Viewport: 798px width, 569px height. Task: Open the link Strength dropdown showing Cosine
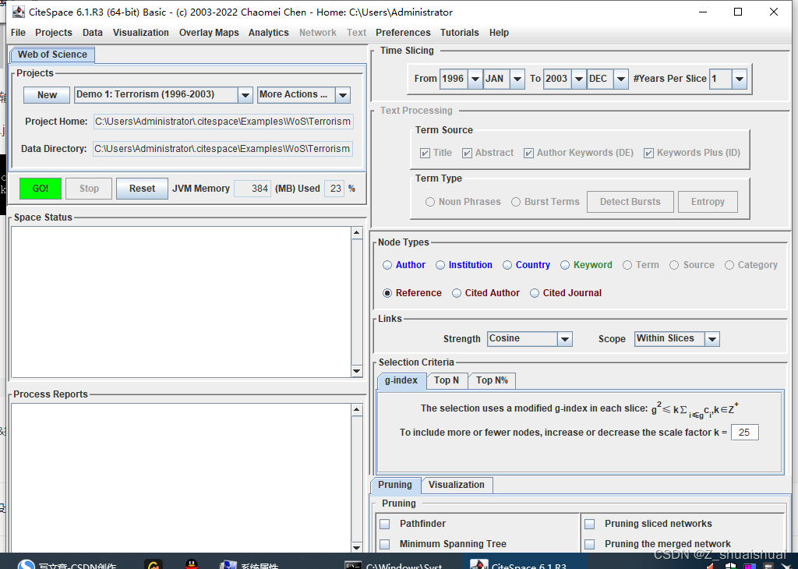point(566,338)
